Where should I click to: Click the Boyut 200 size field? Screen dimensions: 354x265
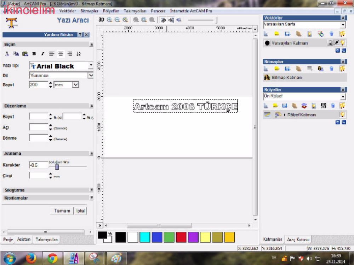click(x=39, y=85)
